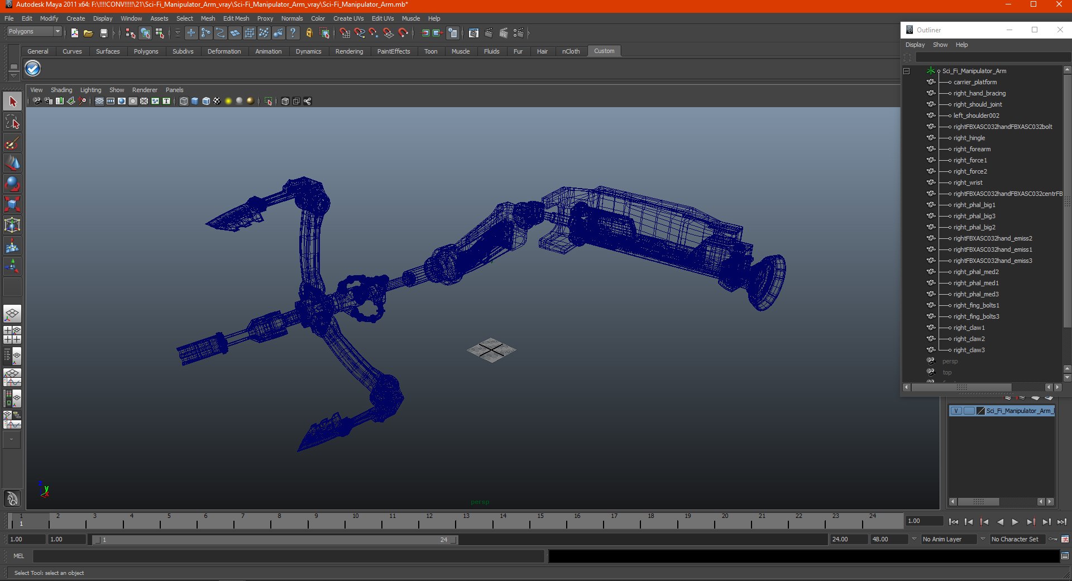Select the Scale tool icon

(x=12, y=204)
